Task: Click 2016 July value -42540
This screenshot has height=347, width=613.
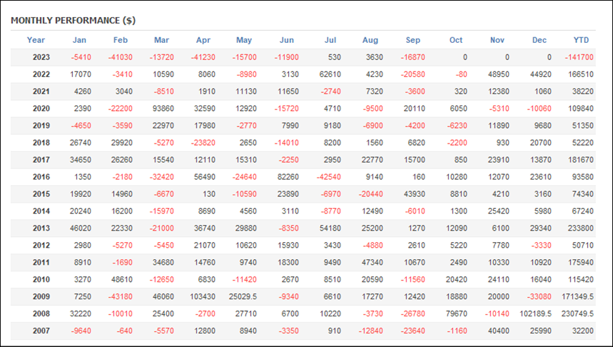Action: tap(329, 177)
